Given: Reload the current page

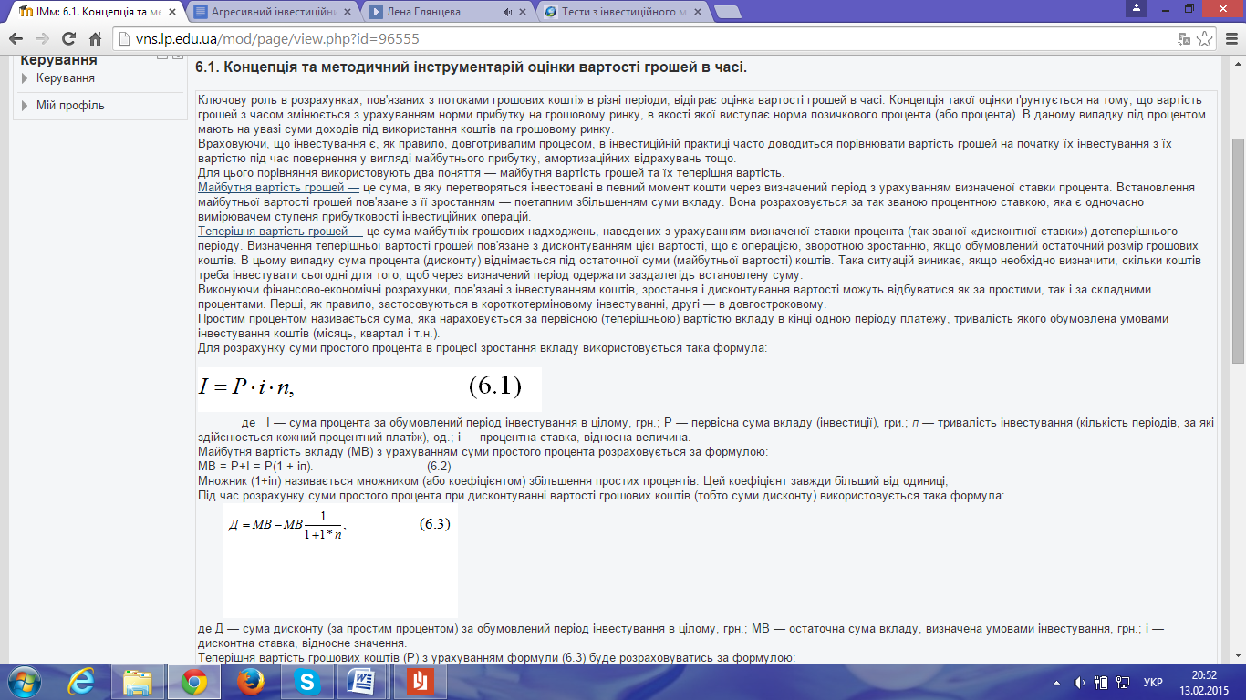Looking at the screenshot, I should click(x=68, y=40).
